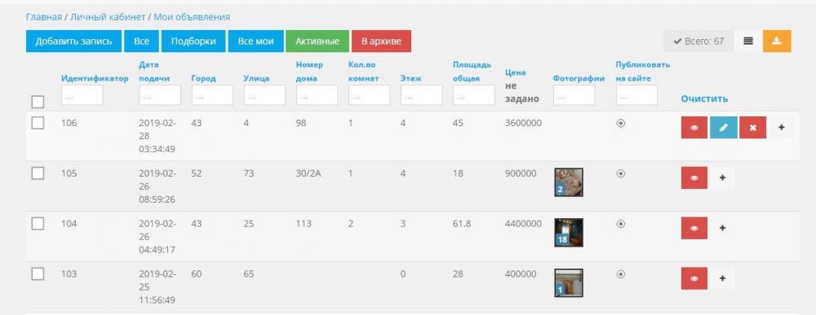
Task: Switch to the В архиве filter tab
Action: tap(381, 41)
